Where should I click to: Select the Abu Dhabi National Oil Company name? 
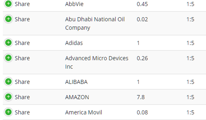pyautogui.click(x=95, y=23)
